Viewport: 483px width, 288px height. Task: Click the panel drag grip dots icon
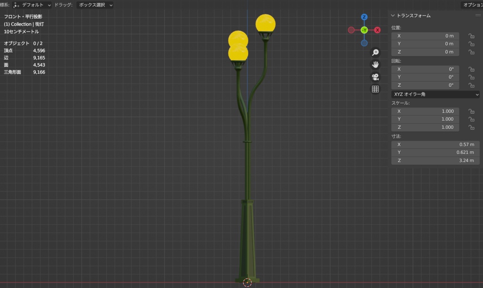(x=478, y=16)
